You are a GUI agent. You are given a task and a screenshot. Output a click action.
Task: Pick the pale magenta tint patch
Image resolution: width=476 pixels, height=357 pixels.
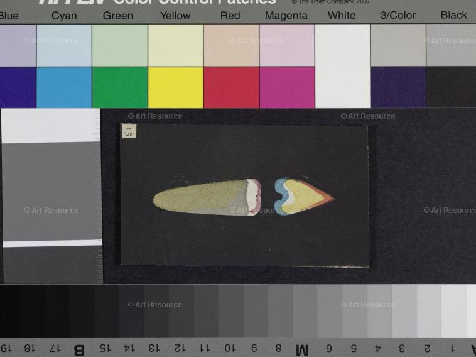click(x=287, y=45)
